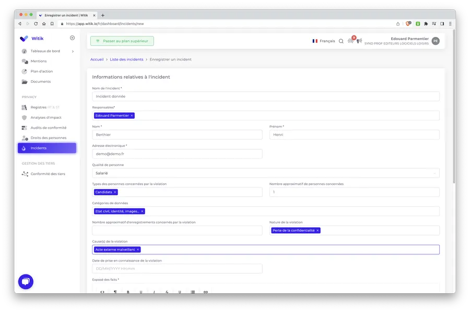
Task: Click the Date de prise en connaissance field
Action: click(x=177, y=269)
